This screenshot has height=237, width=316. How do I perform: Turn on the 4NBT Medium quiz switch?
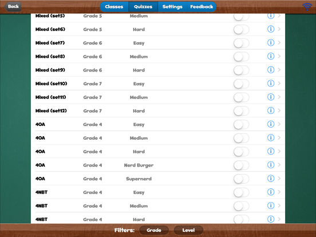[x=241, y=206]
